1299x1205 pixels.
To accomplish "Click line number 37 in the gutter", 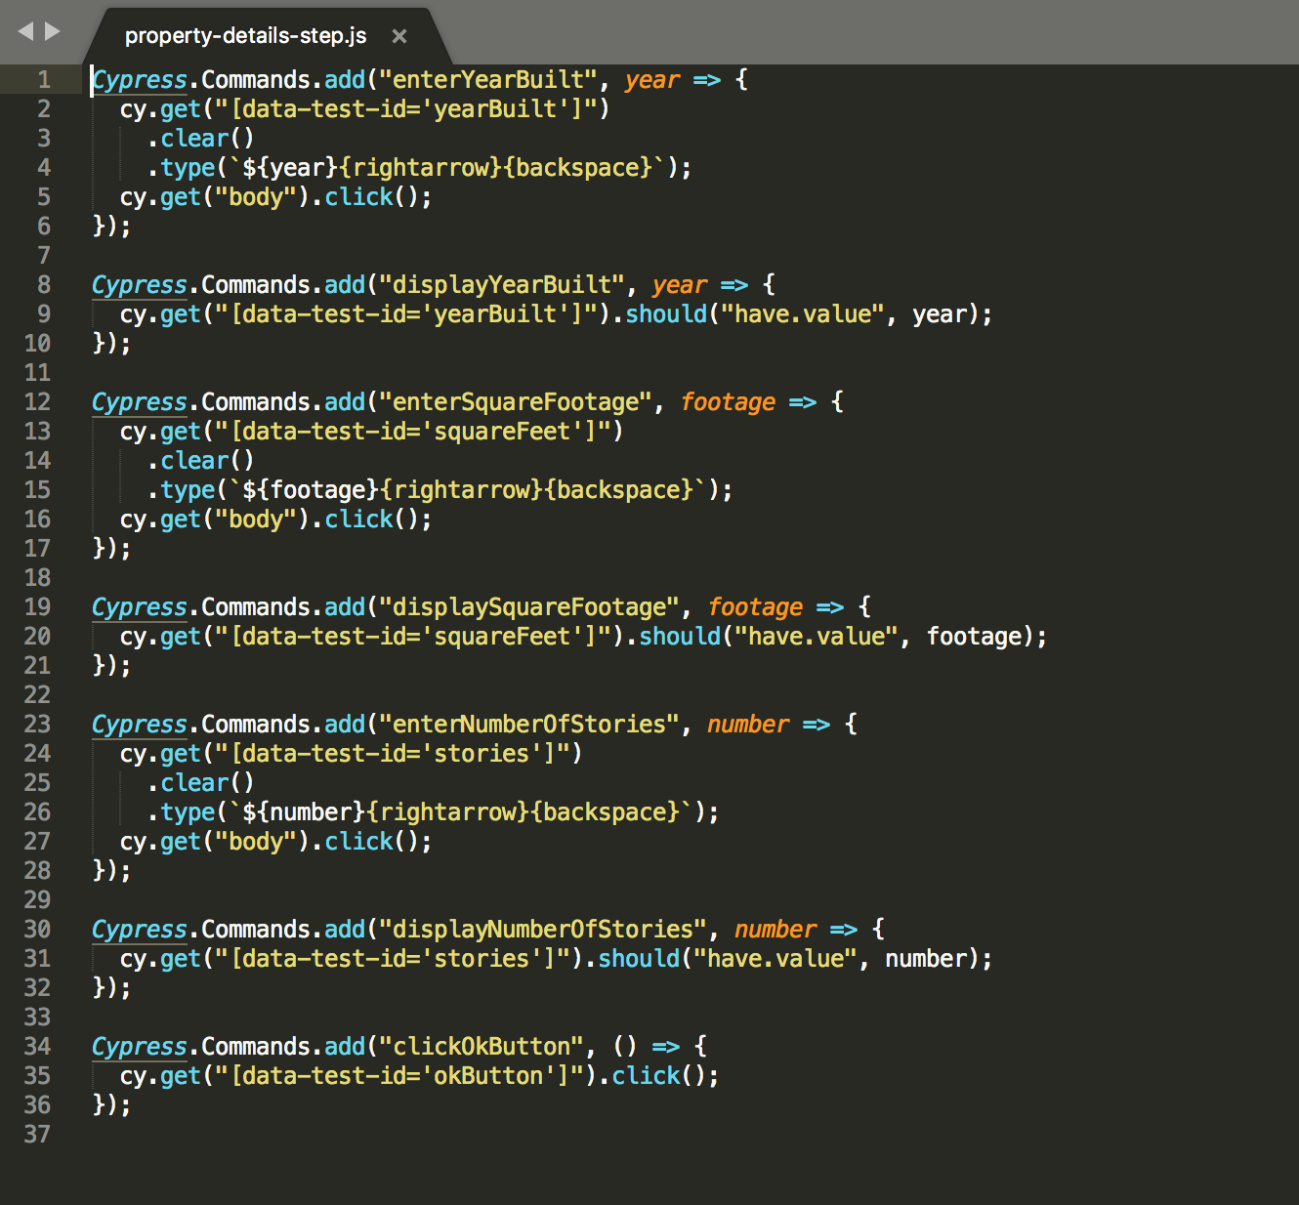I will 37,1135.
